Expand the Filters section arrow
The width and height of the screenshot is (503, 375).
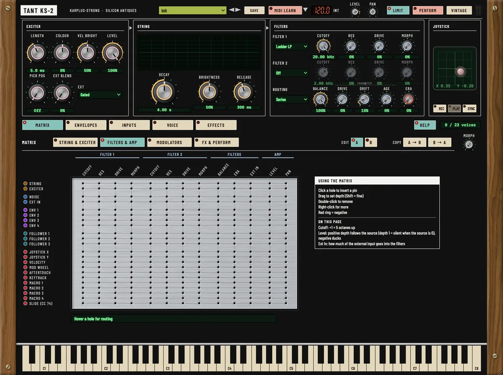click(x=267, y=28)
